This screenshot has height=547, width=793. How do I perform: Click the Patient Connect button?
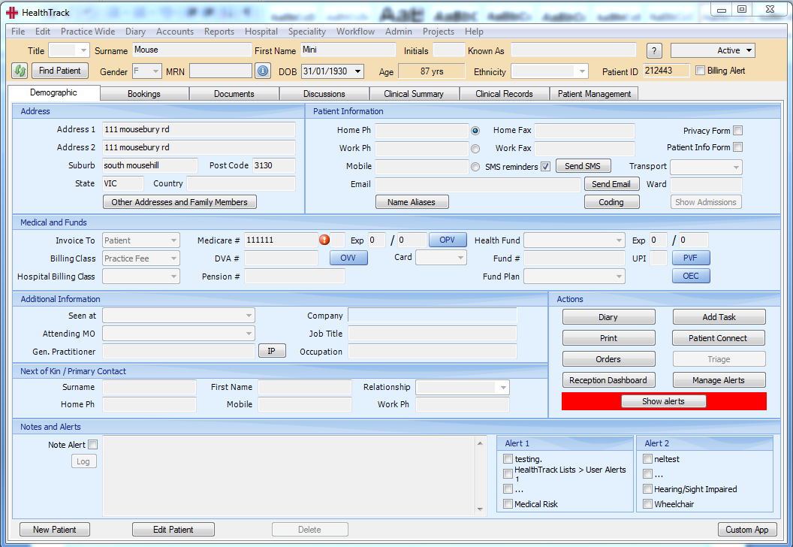719,338
